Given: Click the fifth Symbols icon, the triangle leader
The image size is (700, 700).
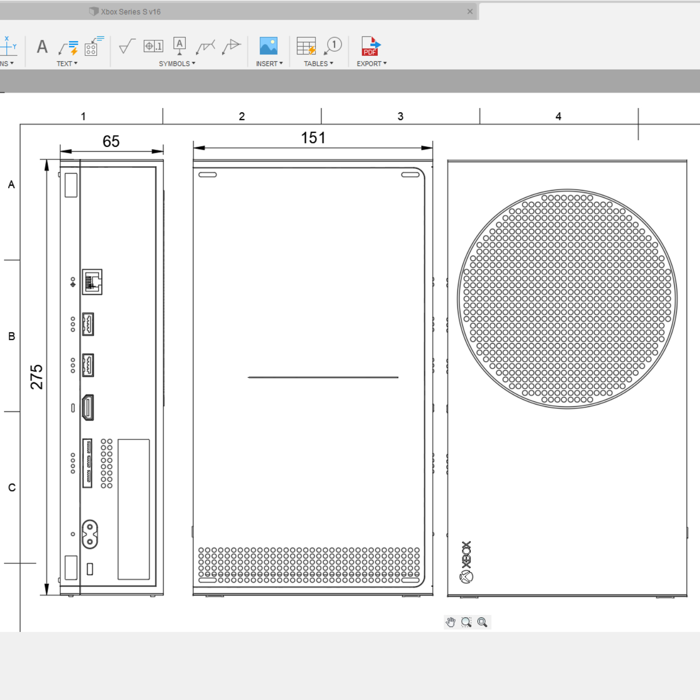Looking at the screenshot, I should [231, 47].
